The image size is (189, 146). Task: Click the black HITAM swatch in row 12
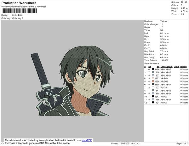[x=153, y=103]
